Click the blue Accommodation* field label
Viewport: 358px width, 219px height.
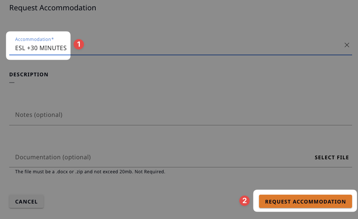click(34, 39)
